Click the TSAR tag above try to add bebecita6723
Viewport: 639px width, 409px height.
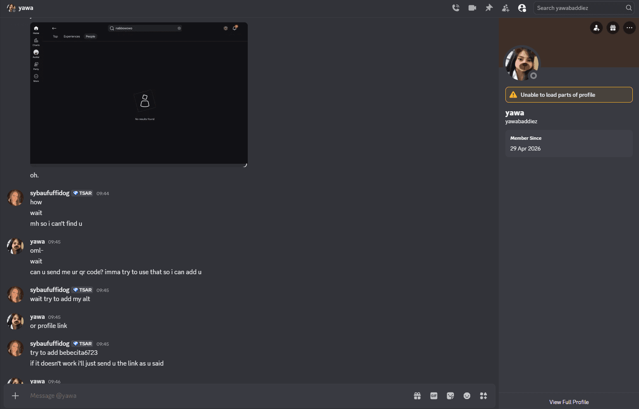coord(82,344)
